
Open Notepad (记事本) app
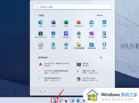pyautogui.click(x=53, y=46)
